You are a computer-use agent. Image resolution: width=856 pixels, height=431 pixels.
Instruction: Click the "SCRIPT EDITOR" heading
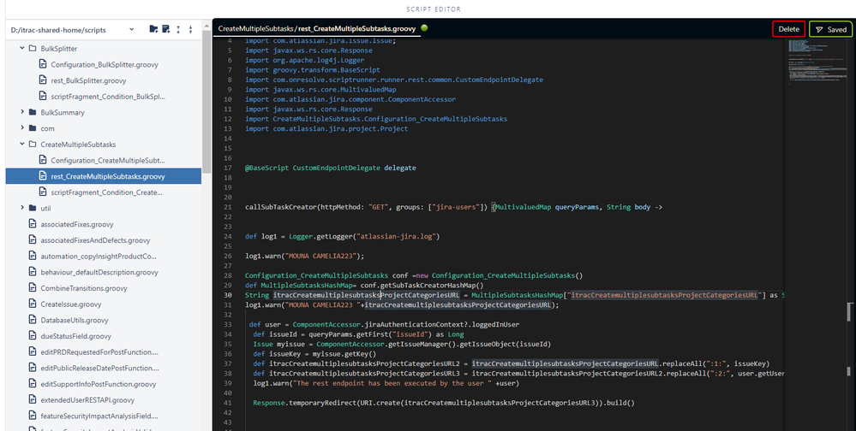click(x=434, y=9)
